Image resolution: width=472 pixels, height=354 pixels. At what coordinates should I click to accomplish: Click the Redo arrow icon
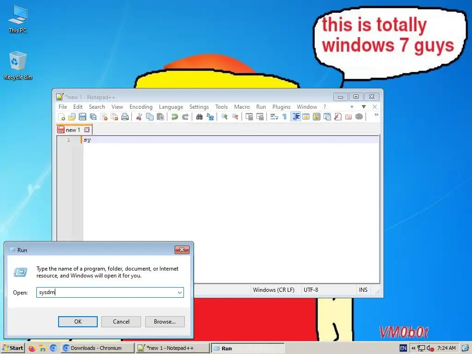[185, 117]
